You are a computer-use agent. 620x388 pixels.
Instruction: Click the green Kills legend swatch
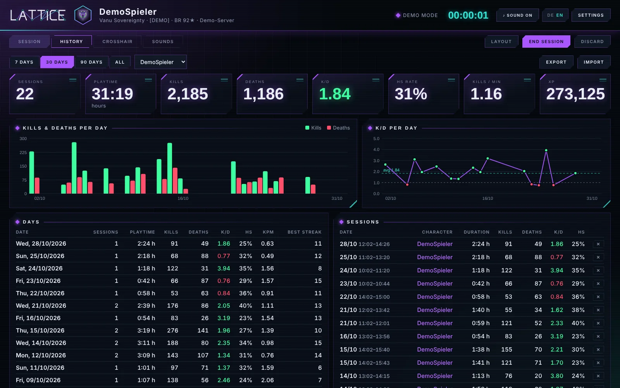point(307,128)
